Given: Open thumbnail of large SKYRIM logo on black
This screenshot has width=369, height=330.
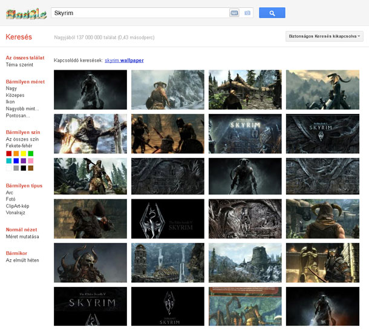Looking at the screenshot, I should [x=90, y=306].
